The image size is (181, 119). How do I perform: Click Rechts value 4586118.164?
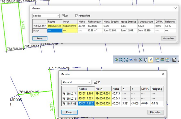coord(86,93)
